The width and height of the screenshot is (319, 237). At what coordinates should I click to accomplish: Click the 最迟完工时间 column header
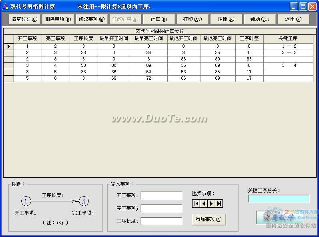coord(218,38)
